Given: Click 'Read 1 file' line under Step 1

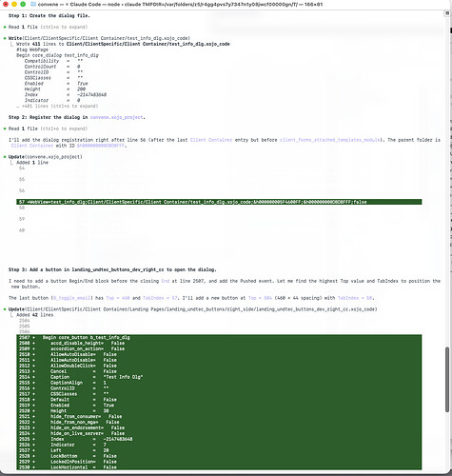Looking at the screenshot, I should pyautogui.click(x=48, y=27).
